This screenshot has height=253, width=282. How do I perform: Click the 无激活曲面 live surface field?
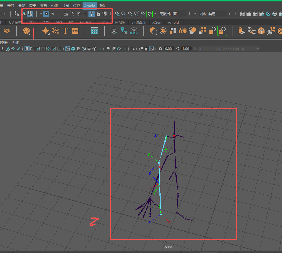pos(172,14)
